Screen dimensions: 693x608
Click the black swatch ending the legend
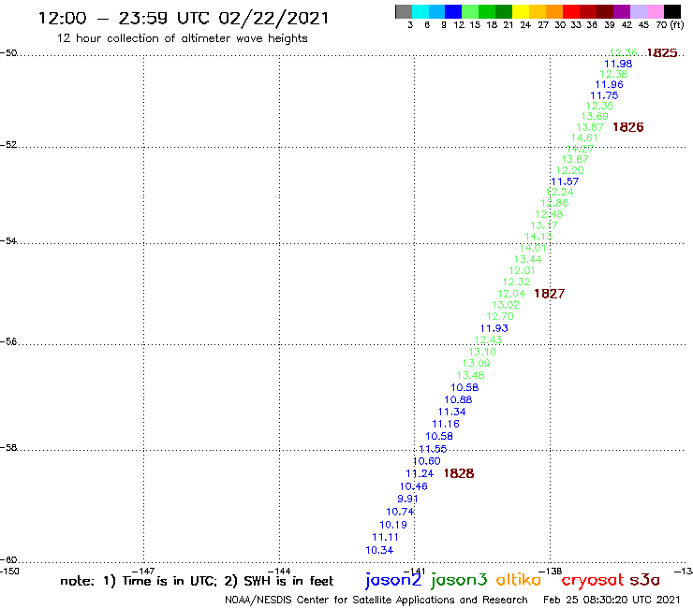click(x=671, y=11)
